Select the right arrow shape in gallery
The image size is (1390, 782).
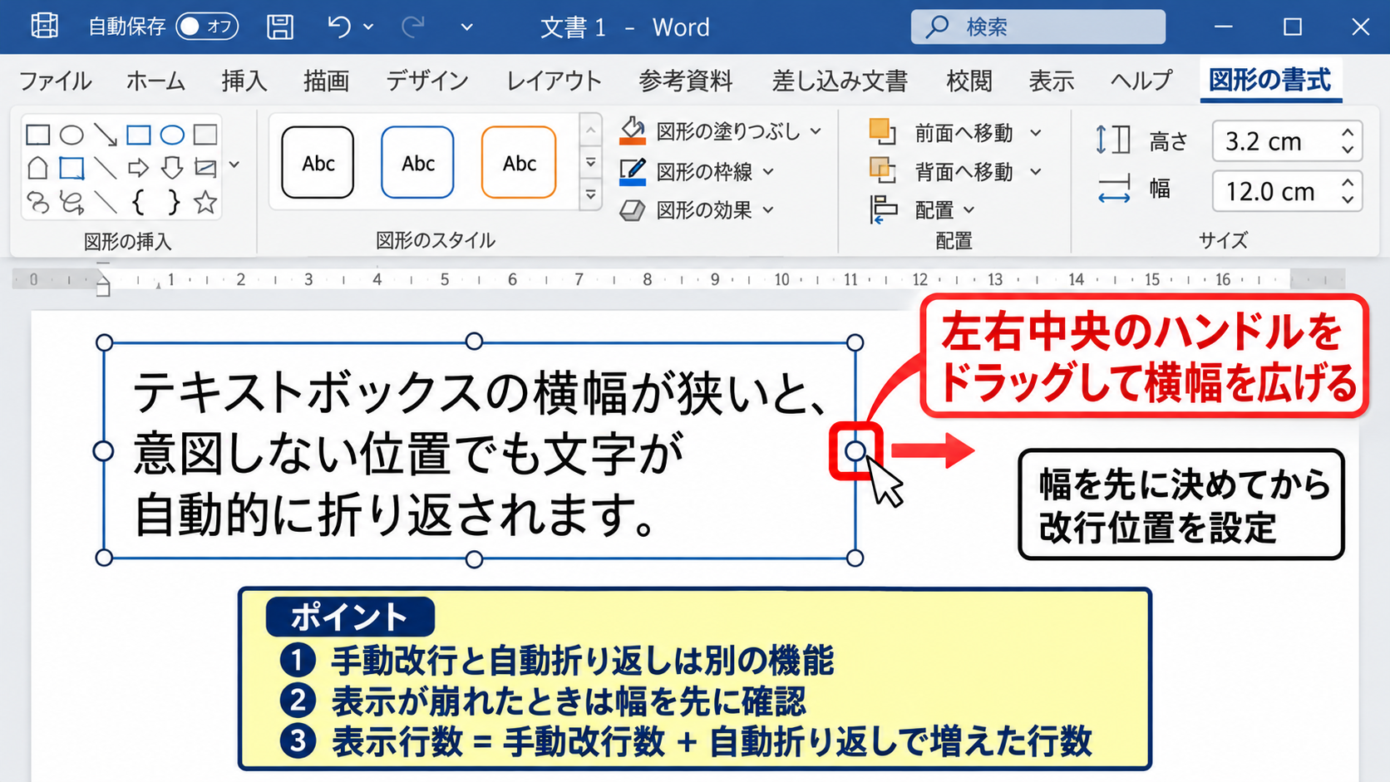click(x=139, y=169)
